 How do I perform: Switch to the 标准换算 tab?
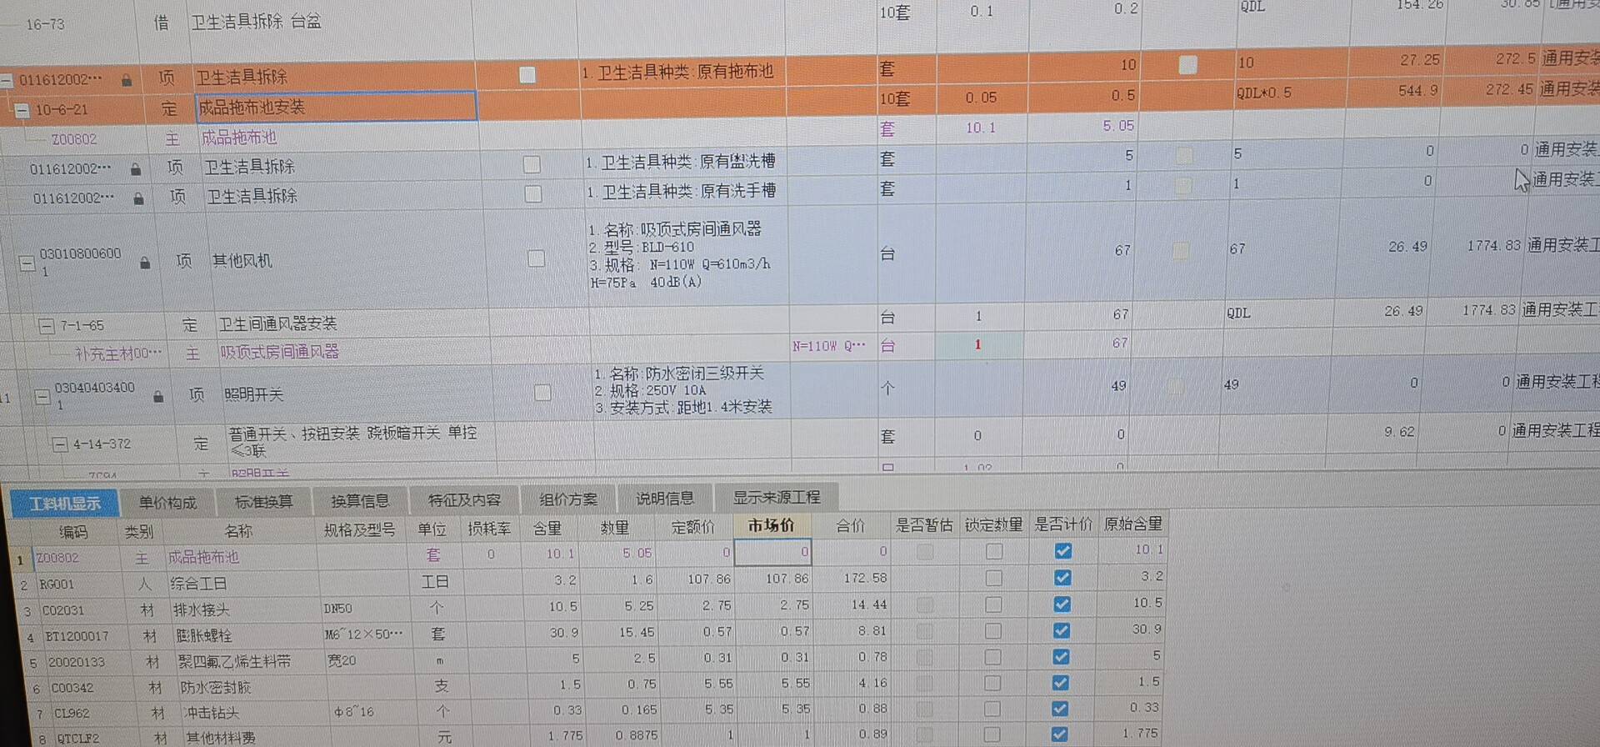coord(263,502)
